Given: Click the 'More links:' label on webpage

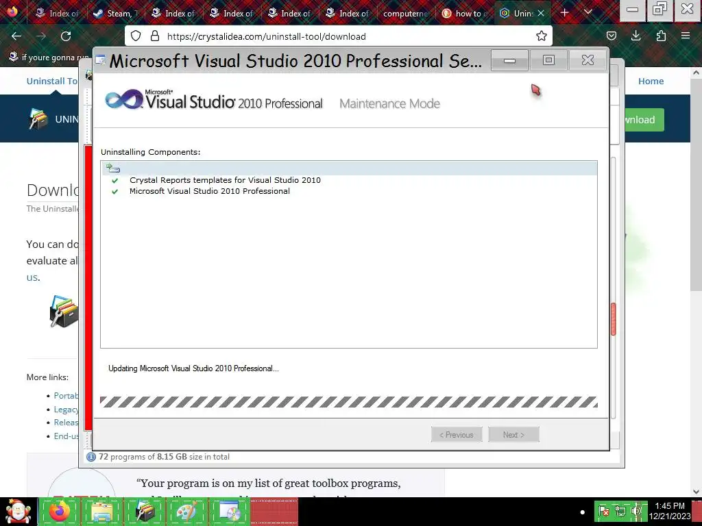Looking at the screenshot, I should [47, 377].
